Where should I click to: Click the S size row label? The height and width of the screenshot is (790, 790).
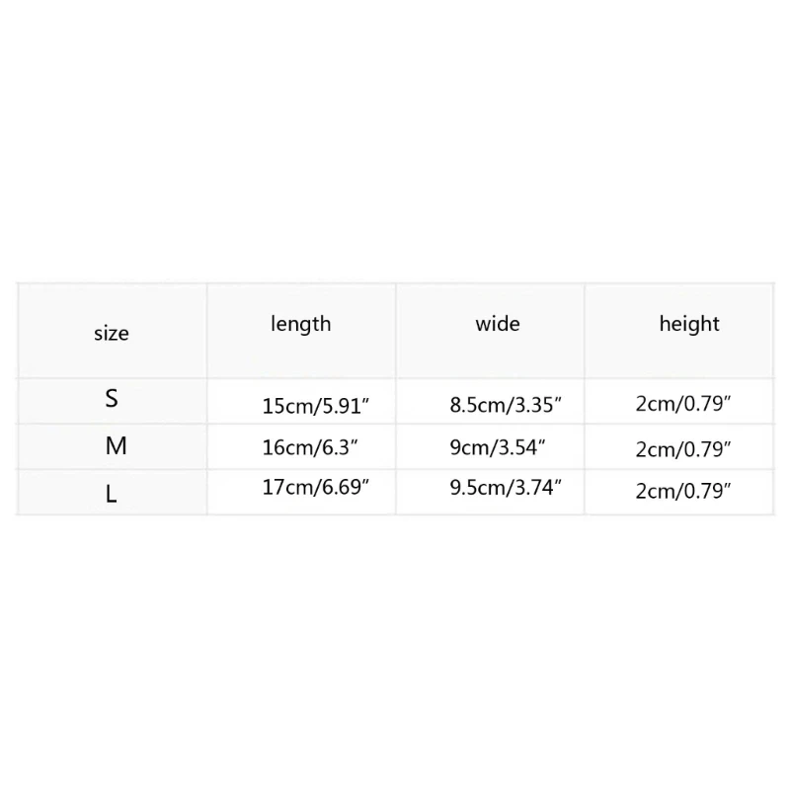click(112, 399)
